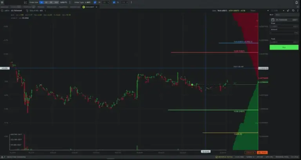Click the USDT wallet balance icon
This screenshot has width=301, height=160.
[2, 11]
